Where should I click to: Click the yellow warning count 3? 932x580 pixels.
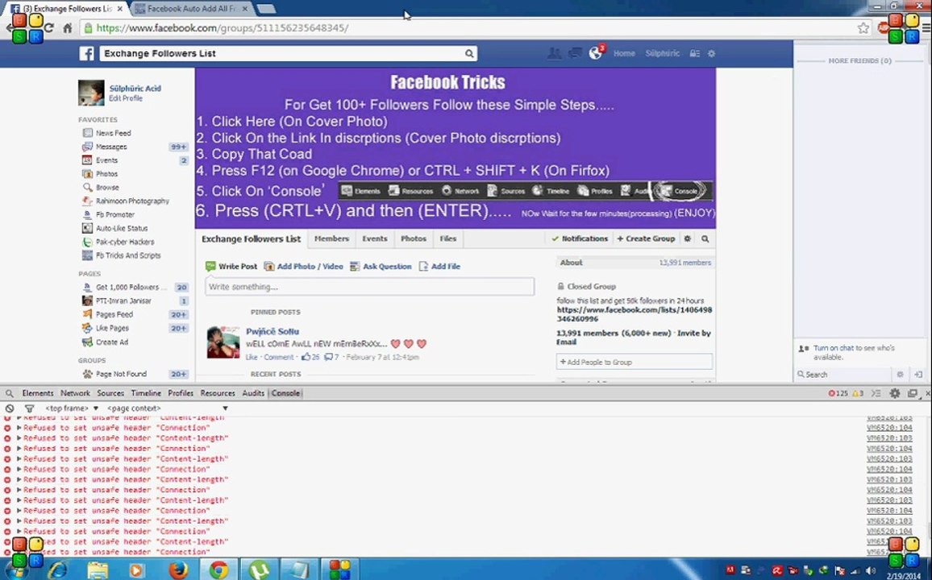(858, 393)
